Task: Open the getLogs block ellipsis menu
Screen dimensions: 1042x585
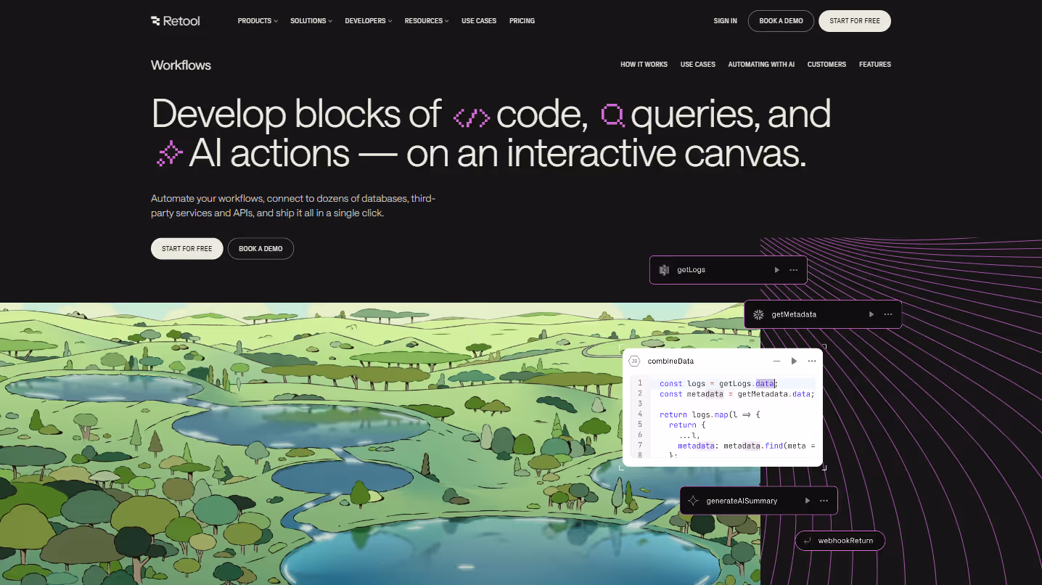Action: [794, 270]
